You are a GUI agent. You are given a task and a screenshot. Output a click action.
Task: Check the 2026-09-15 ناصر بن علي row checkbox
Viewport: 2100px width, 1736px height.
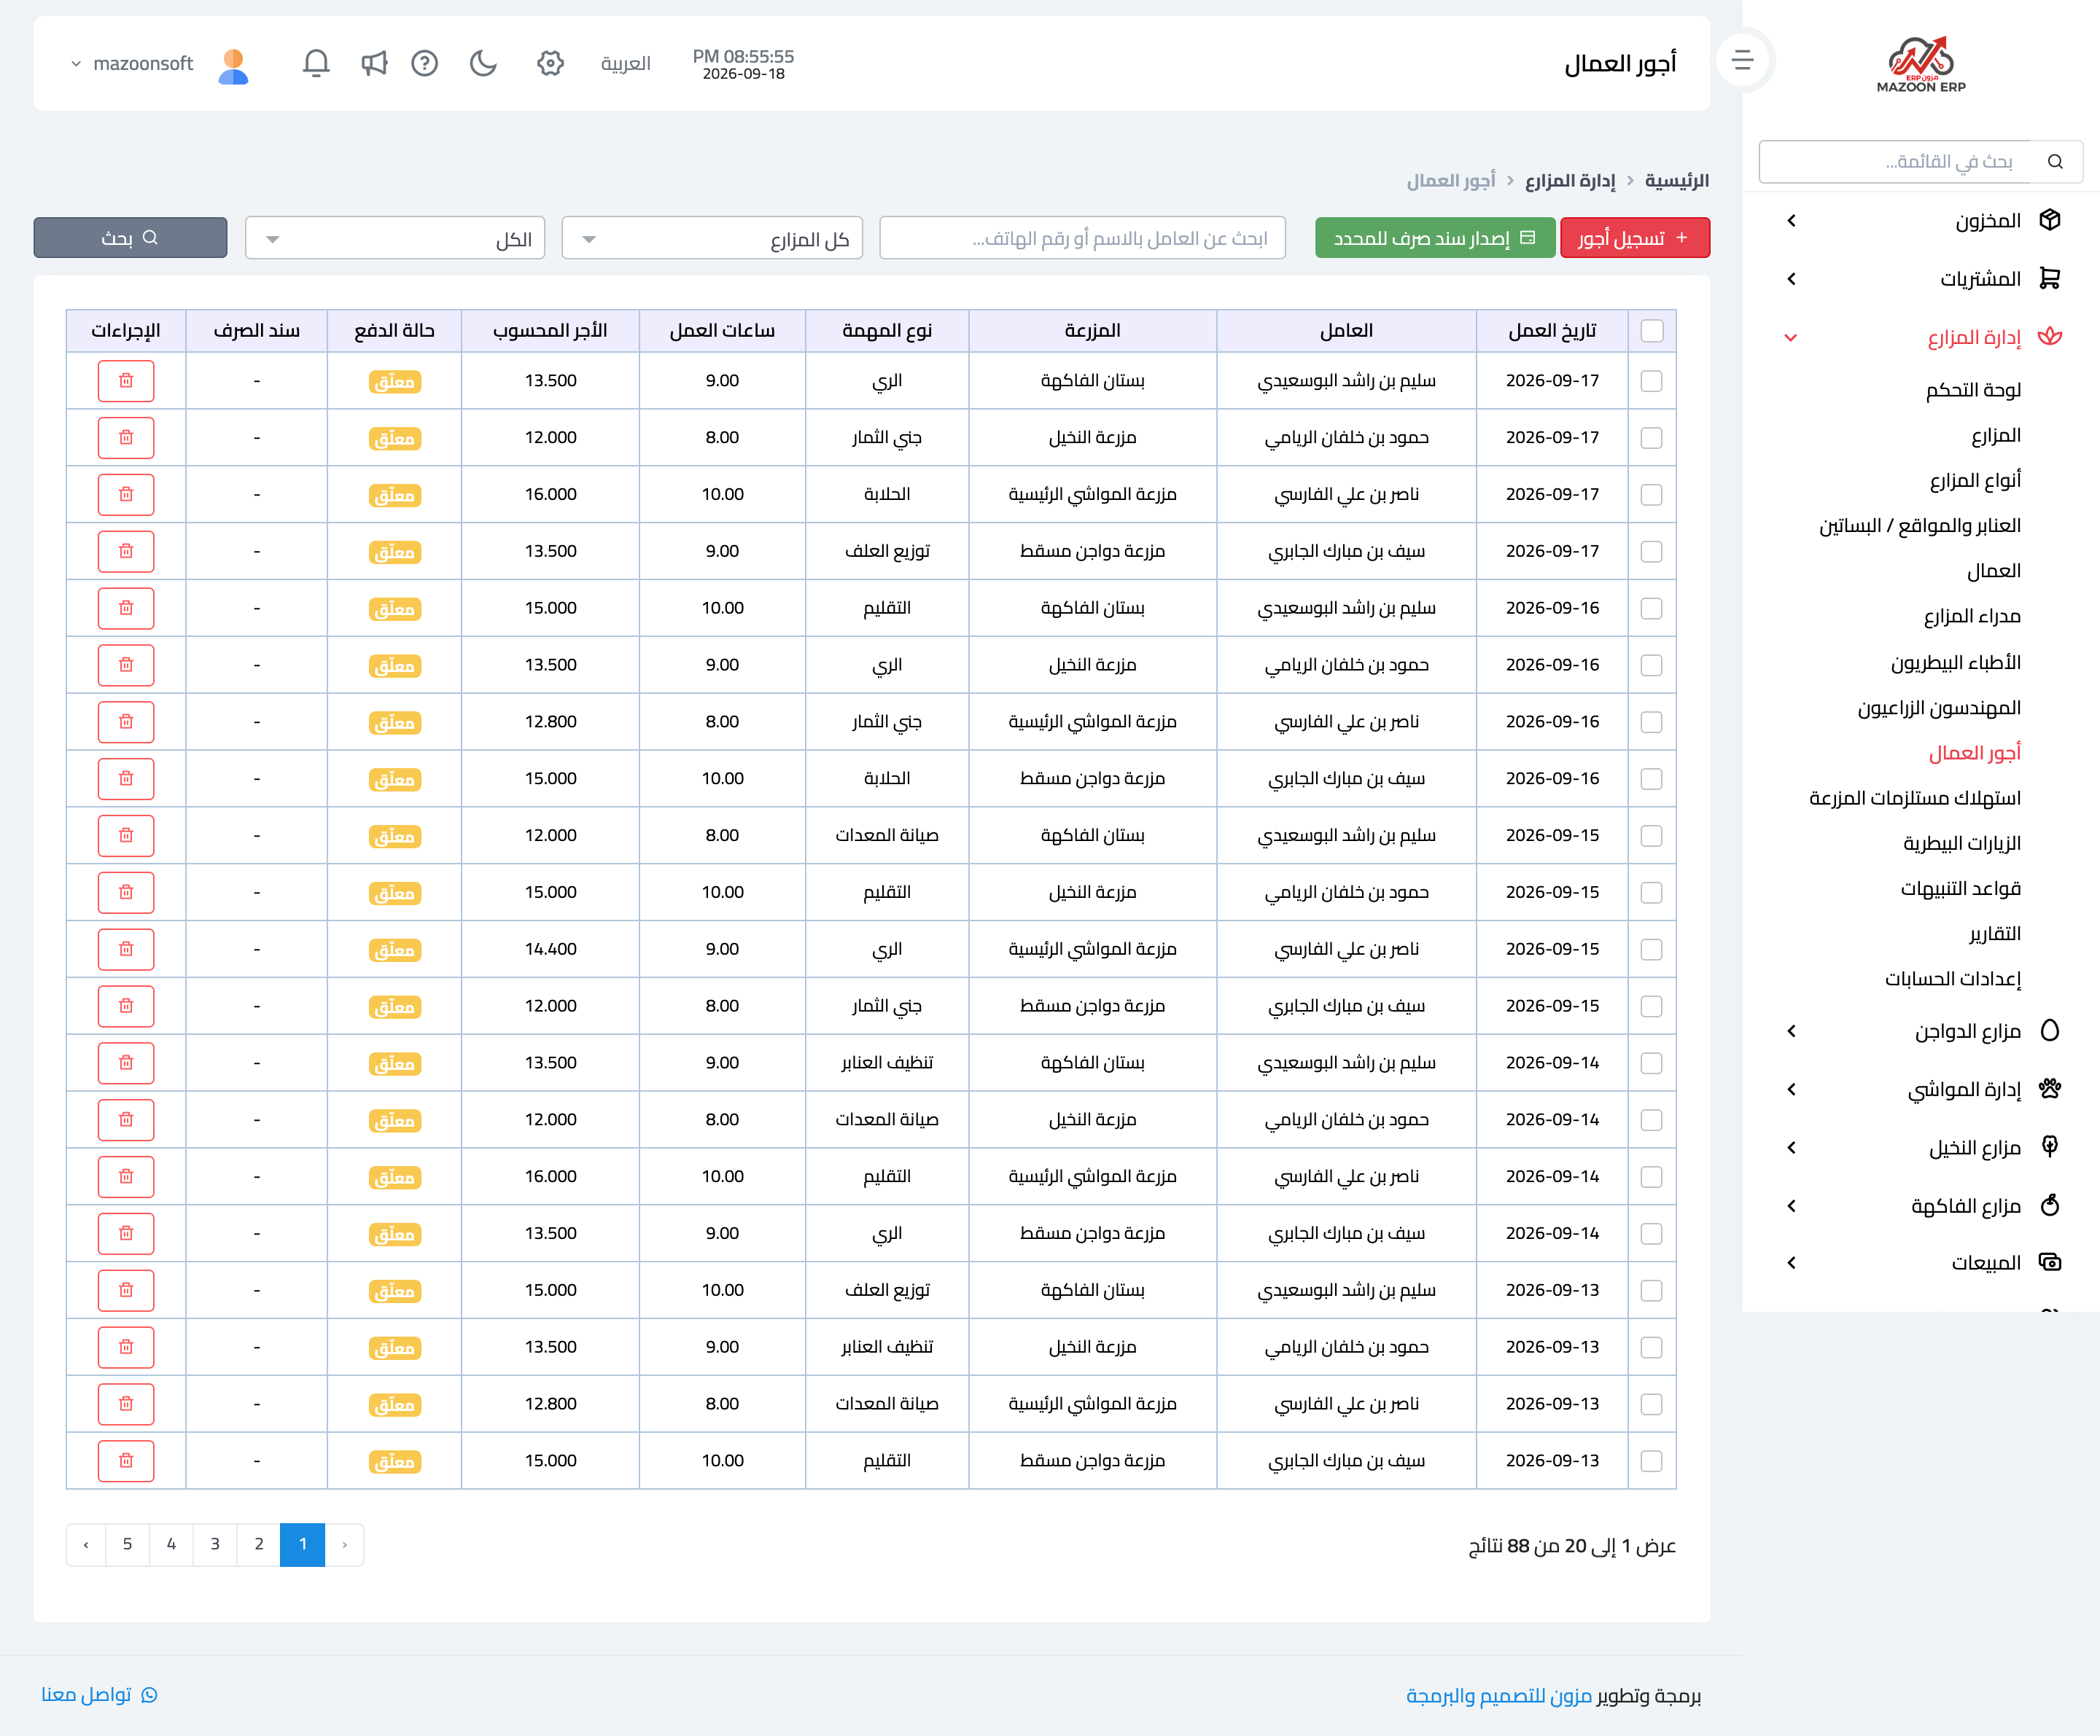pos(1652,950)
